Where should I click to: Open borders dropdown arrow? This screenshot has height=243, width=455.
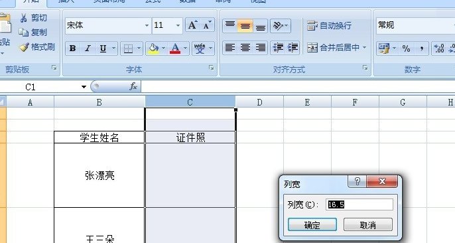coord(139,48)
